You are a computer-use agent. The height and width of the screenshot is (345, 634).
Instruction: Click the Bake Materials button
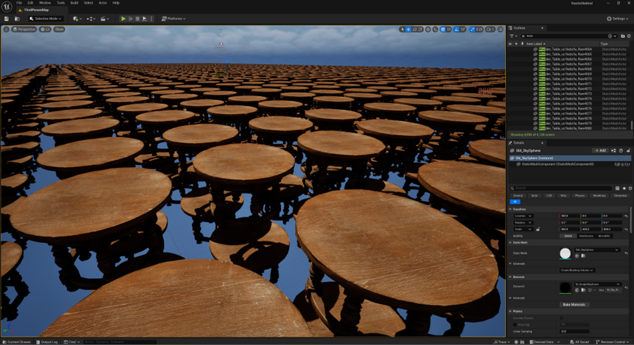574,305
